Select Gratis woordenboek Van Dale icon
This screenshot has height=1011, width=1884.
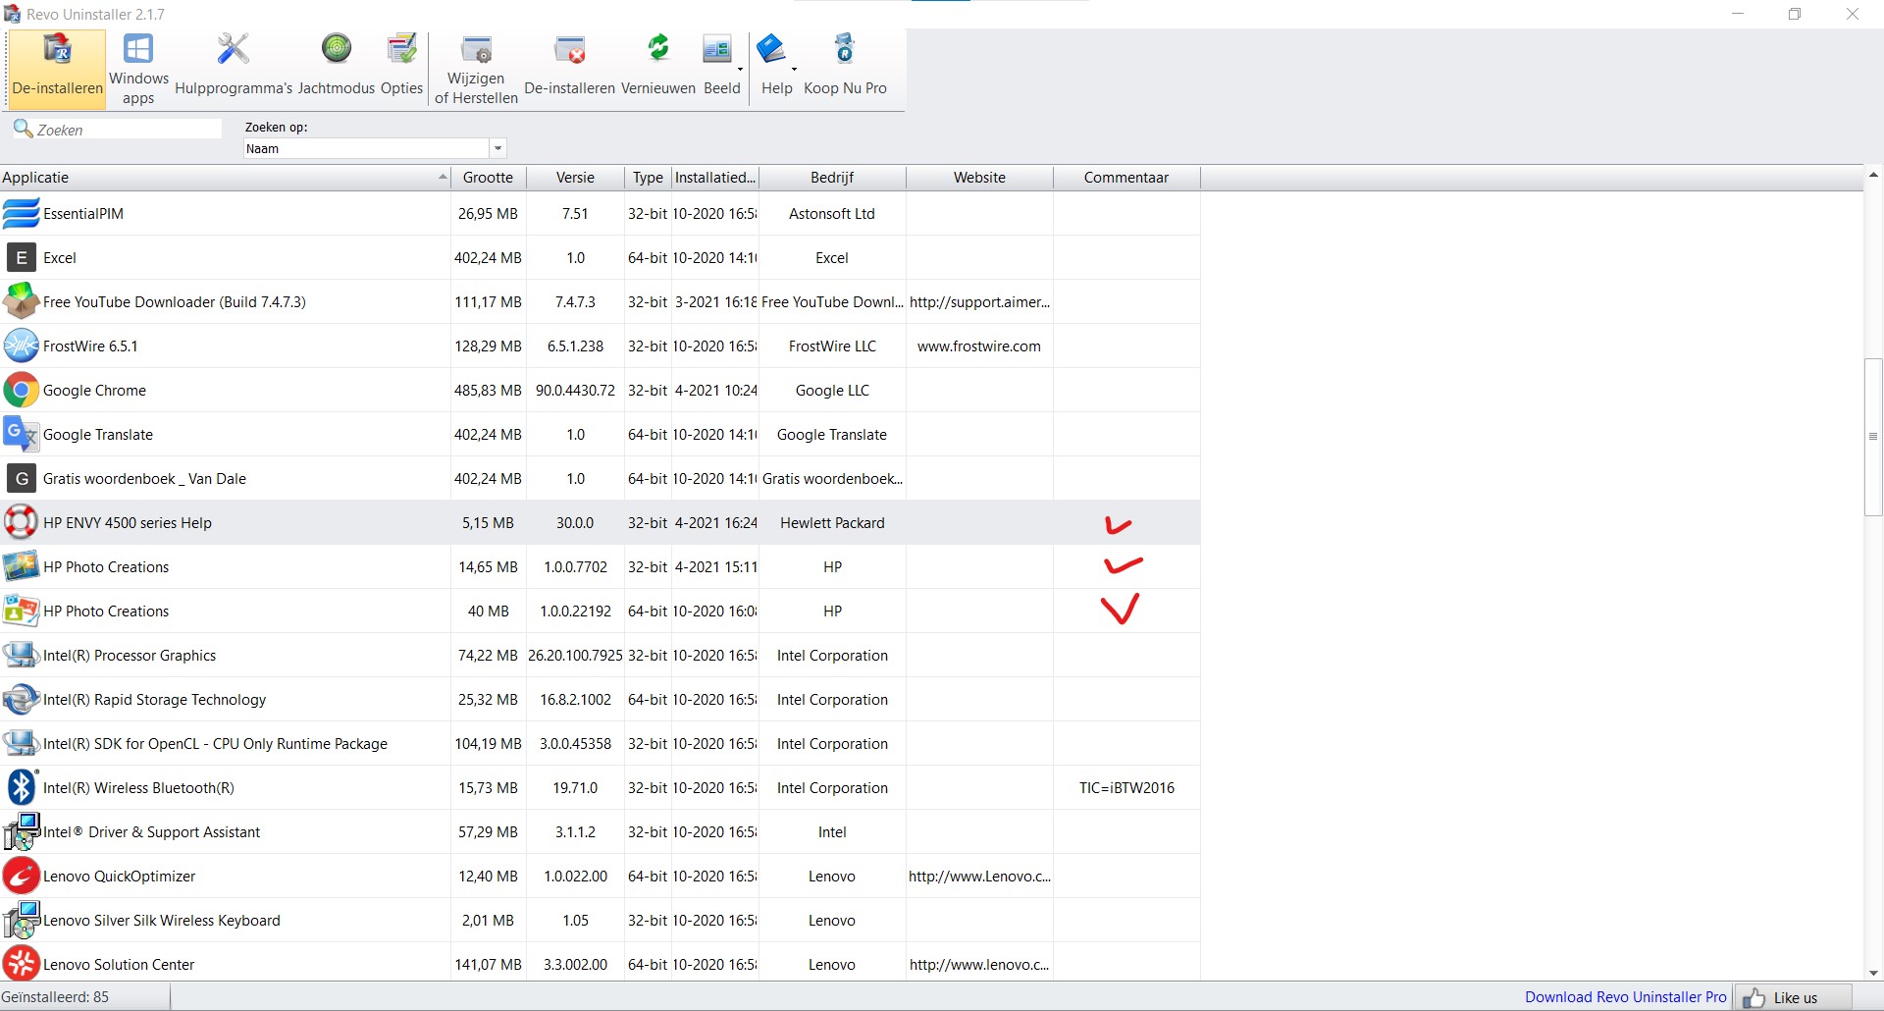(x=21, y=478)
